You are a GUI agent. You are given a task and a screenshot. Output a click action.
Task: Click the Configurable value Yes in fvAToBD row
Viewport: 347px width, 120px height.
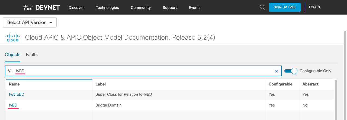272,94
